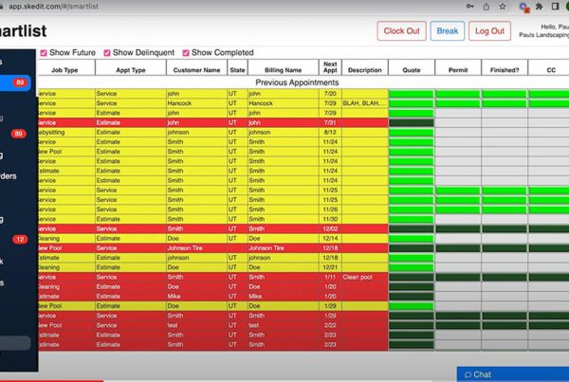569x382 pixels.
Task: Click the red 12 notification badge in sidebar
Action: [x=19, y=241]
